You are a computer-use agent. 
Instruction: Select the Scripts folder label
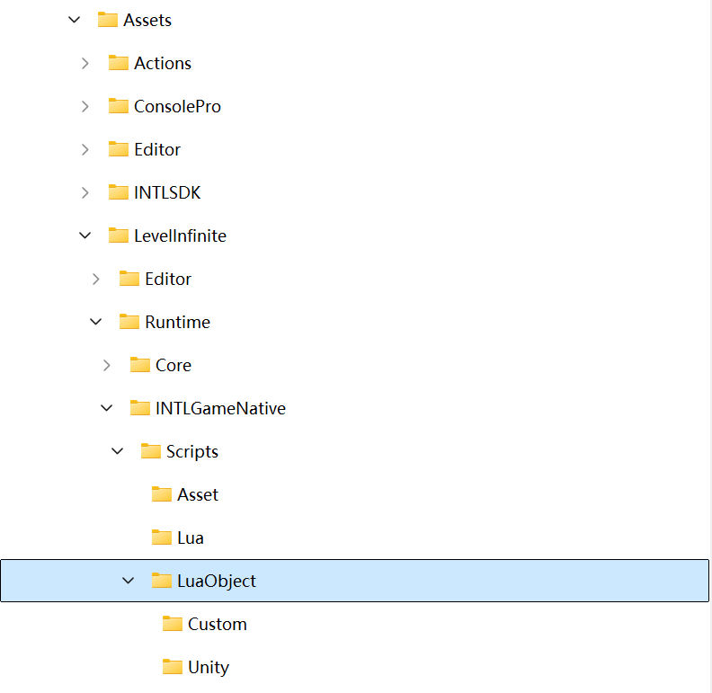(192, 451)
